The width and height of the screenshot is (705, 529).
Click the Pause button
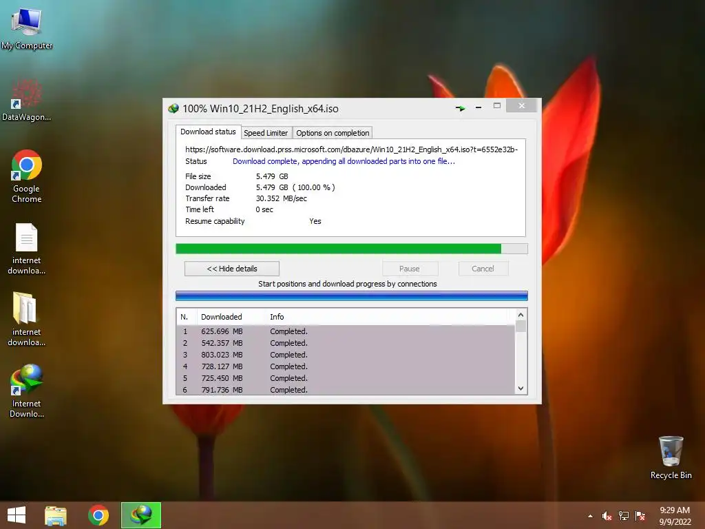pos(410,269)
